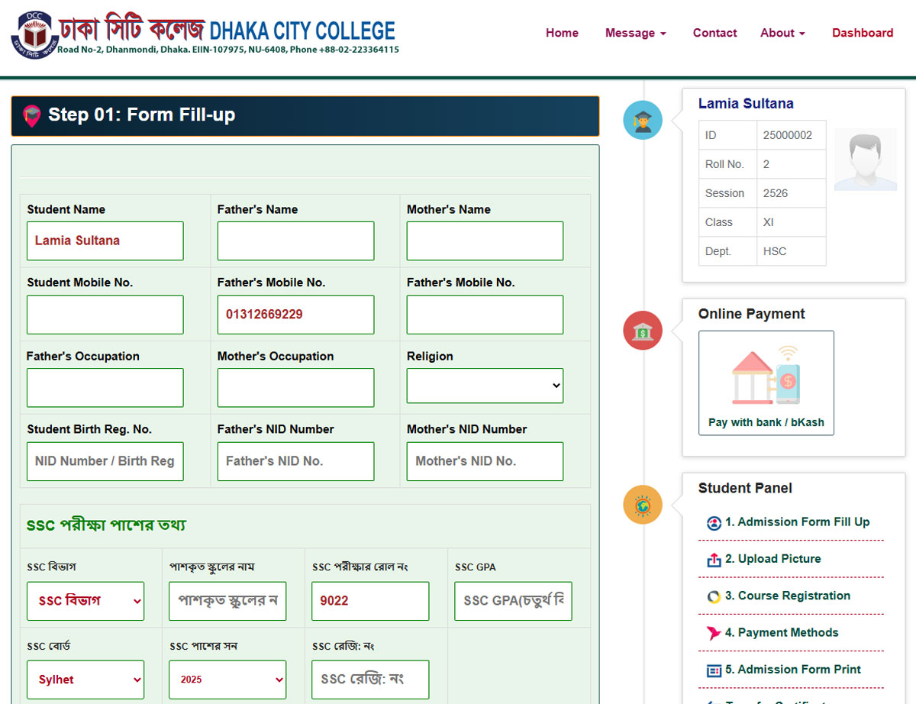This screenshot has width=916, height=704.
Task: Open the Message menu in navigation
Action: [635, 33]
